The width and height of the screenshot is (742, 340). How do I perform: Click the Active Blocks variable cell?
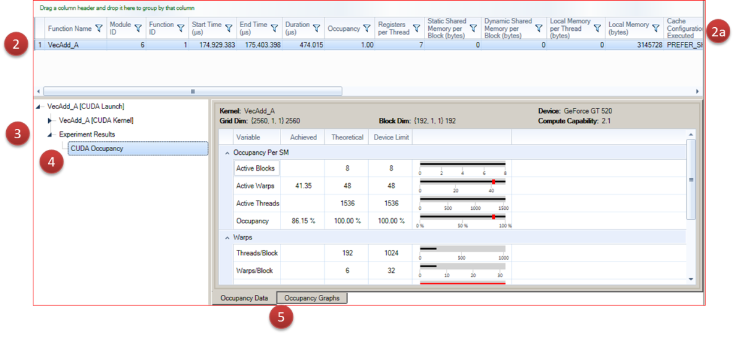coord(256,168)
